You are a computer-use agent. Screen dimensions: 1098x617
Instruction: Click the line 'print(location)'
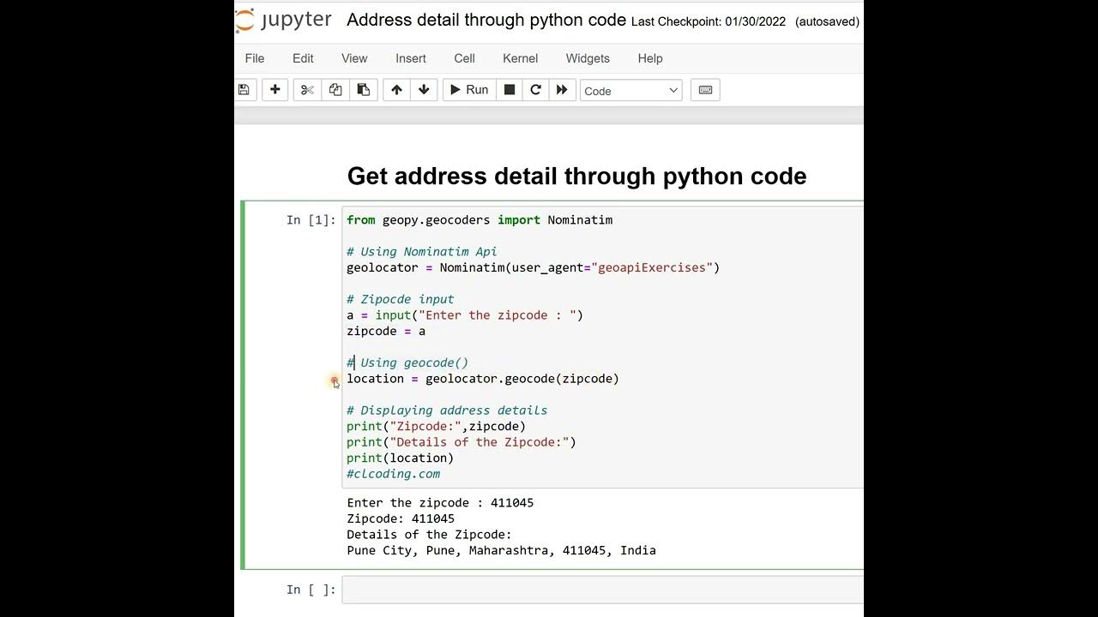tap(401, 458)
